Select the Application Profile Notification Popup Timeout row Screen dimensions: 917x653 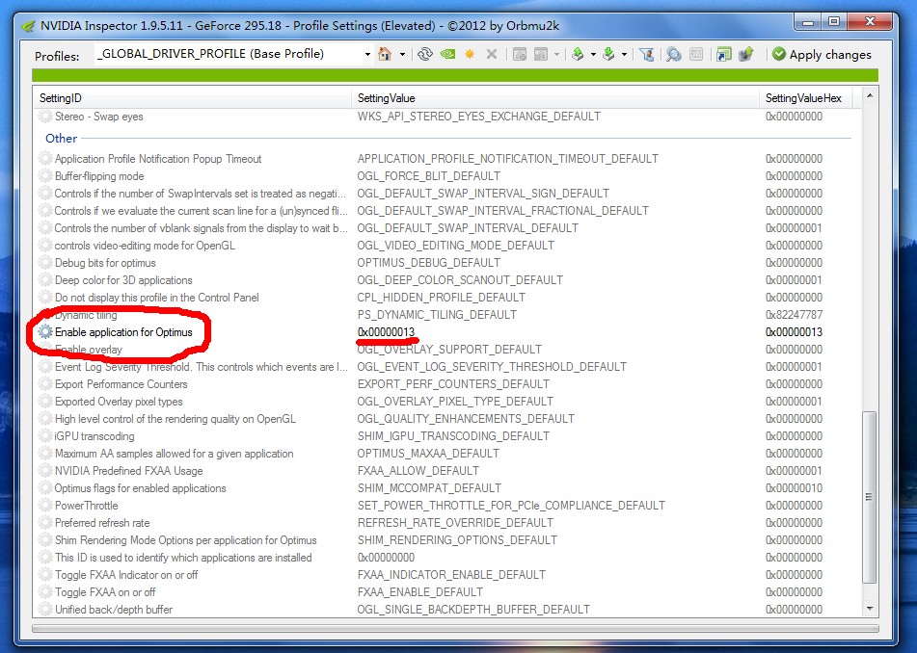point(447,158)
